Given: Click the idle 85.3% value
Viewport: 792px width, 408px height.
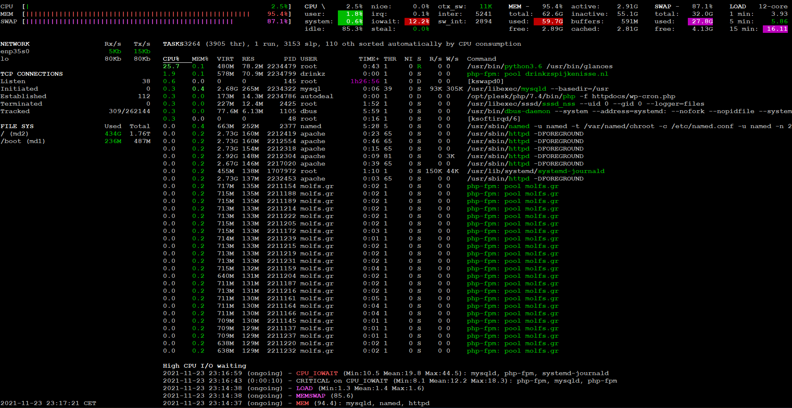Looking at the screenshot, I should (x=352, y=29).
